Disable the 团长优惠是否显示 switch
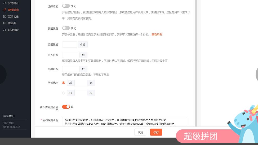The width and height of the screenshot is (258, 145). [66, 107]
